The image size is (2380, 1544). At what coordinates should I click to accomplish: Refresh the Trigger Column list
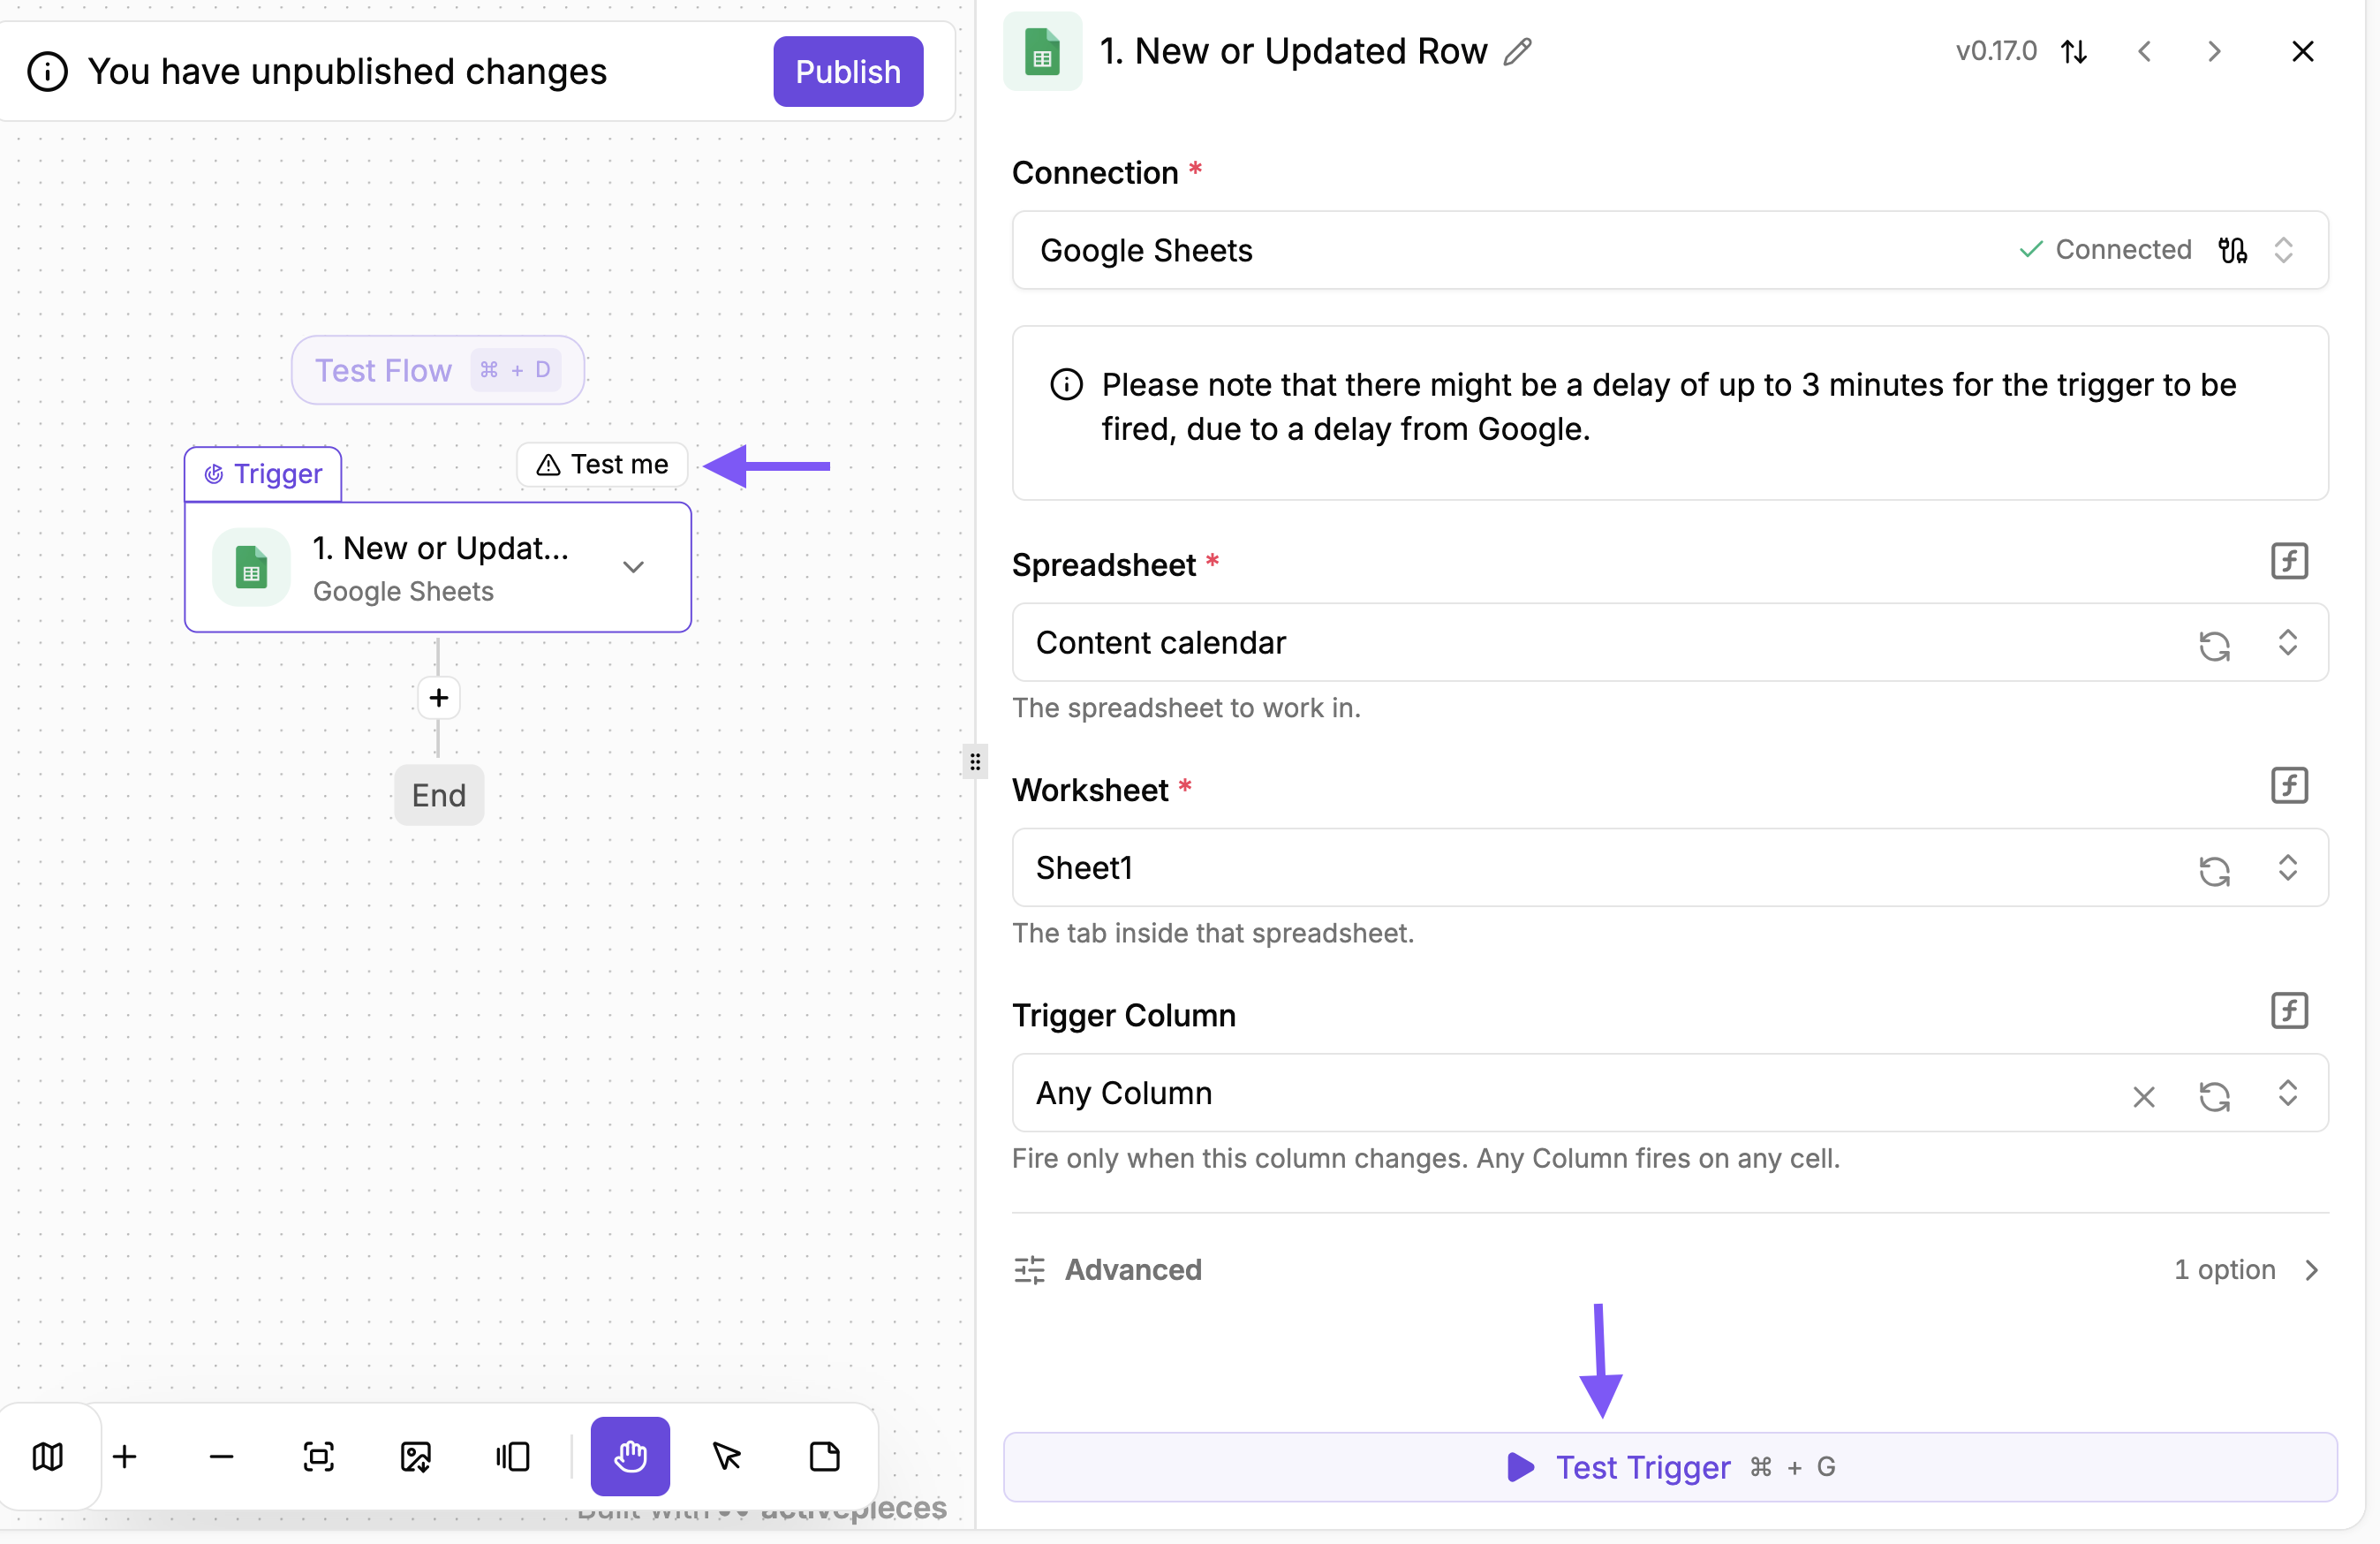coord(2214,1095)
